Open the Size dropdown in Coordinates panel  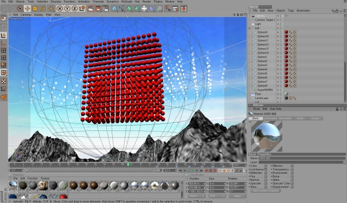217,196
